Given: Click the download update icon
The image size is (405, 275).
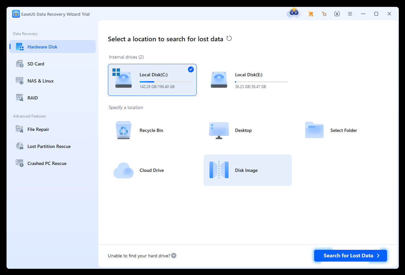Looking at the screenshot, I should point(337,14).
